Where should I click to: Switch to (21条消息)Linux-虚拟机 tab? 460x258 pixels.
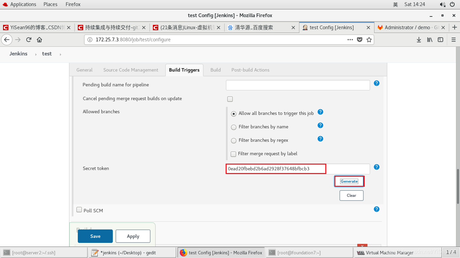click(187, 28)
